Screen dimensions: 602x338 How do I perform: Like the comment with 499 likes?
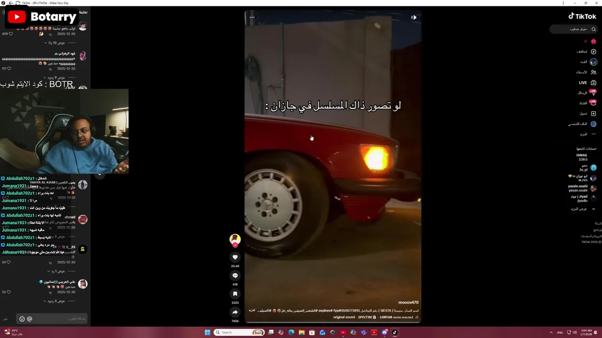click(x=10, y=34)
